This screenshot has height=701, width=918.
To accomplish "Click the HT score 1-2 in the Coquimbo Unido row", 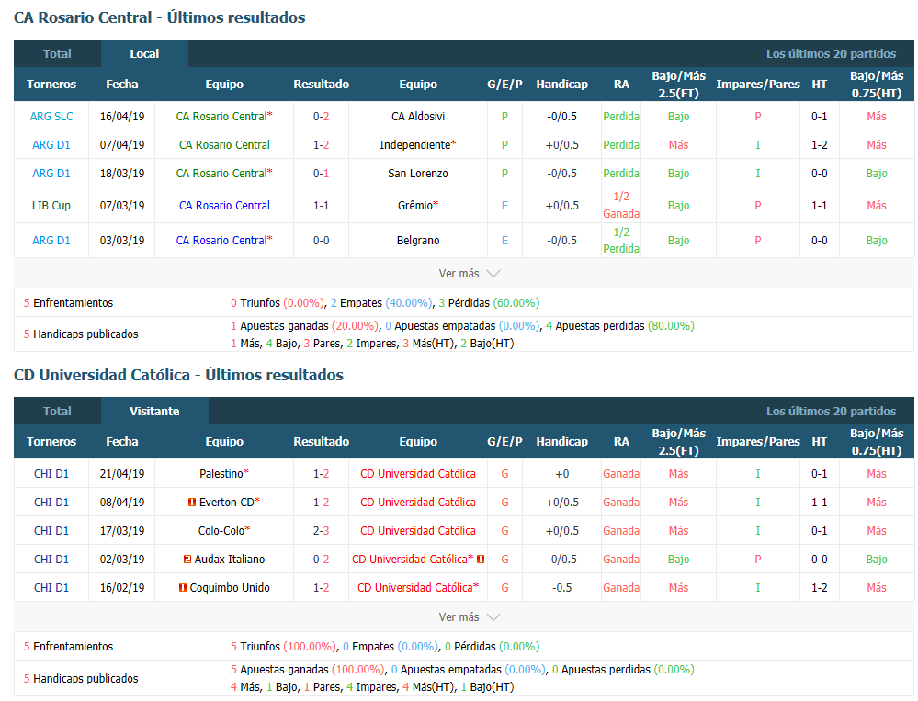I will 820,588.
